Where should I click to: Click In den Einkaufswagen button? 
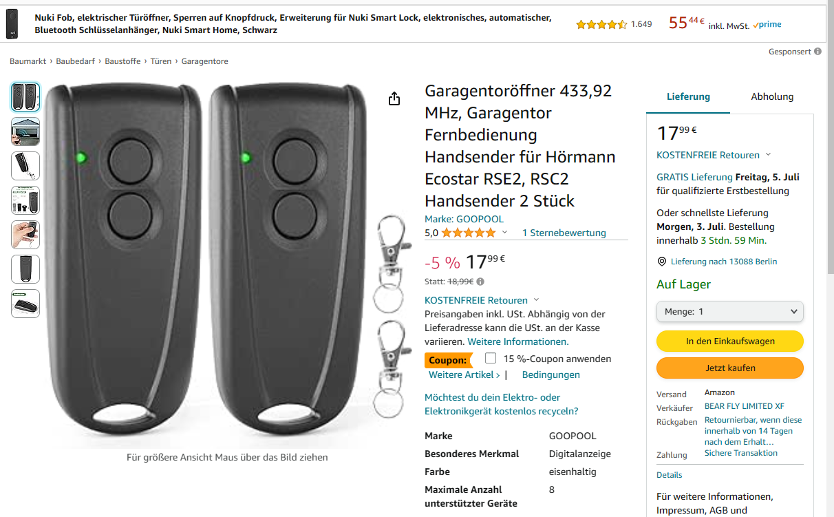tap(730, 341)
